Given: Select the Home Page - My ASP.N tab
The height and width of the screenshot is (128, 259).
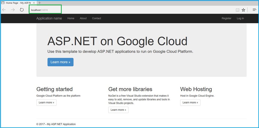Looking at the screenshot, I should [18, 3].
